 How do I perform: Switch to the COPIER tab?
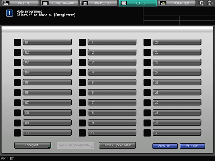[x=138, y=3]
